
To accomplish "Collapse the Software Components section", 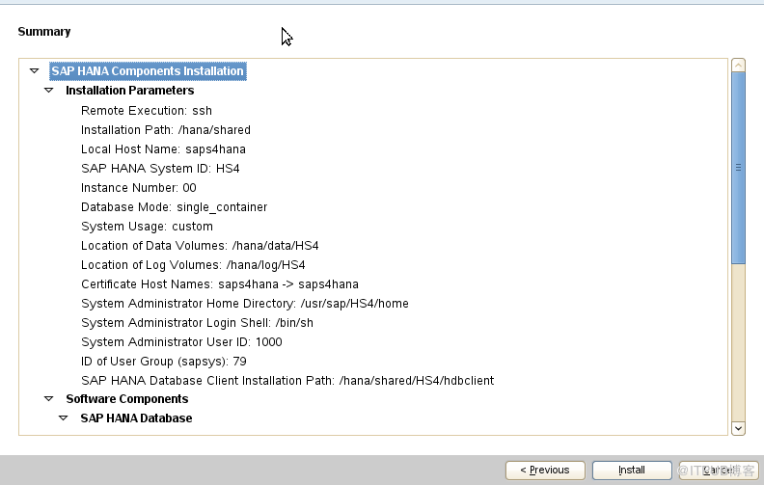I will 49,399.
